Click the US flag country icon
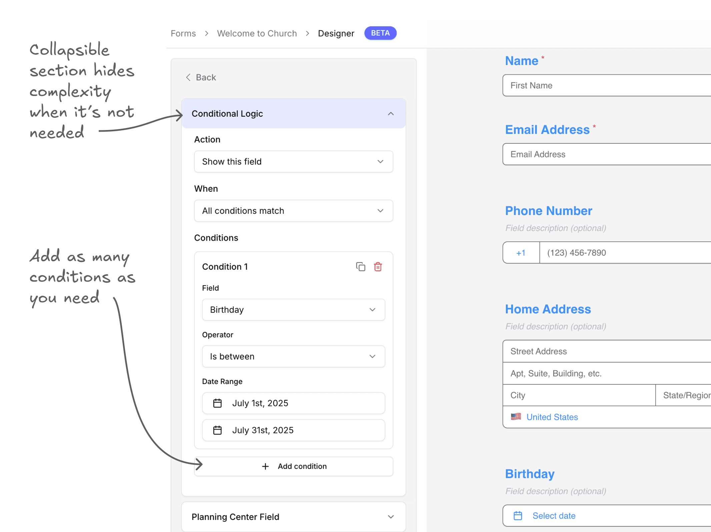The width and height of the screenshot is (711, 532). tap(516, 417)
